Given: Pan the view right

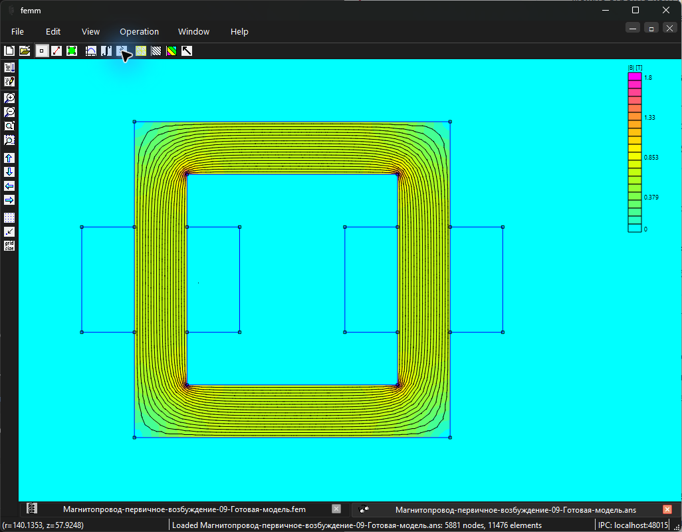Looking at the screenshot, I should 9,199.
